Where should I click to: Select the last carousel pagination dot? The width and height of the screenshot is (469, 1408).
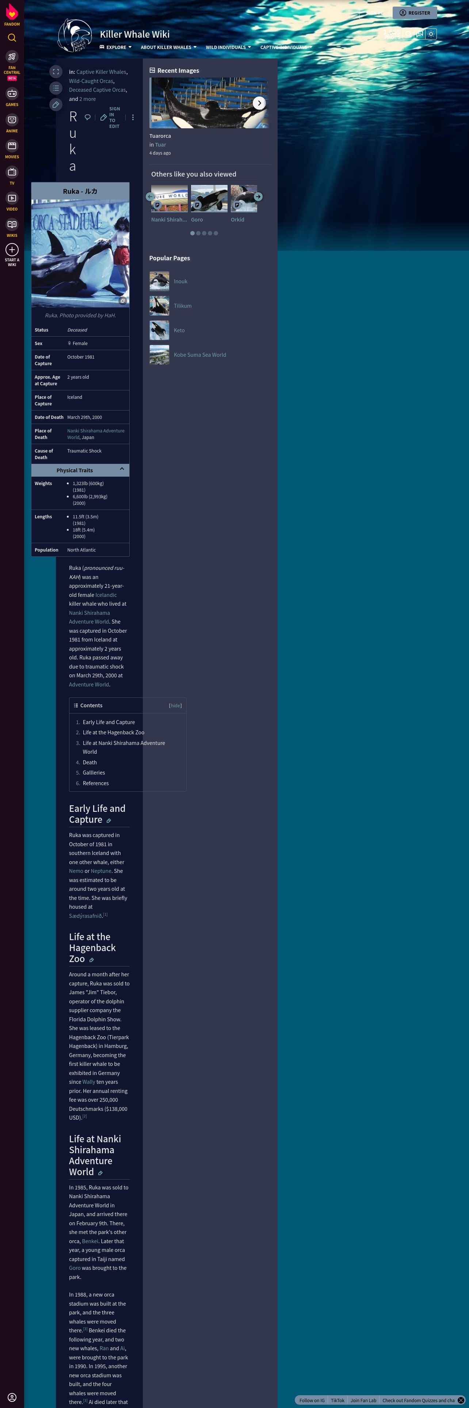coord(216,233)
